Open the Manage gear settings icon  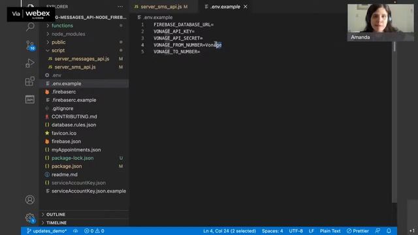click(30, 218)
